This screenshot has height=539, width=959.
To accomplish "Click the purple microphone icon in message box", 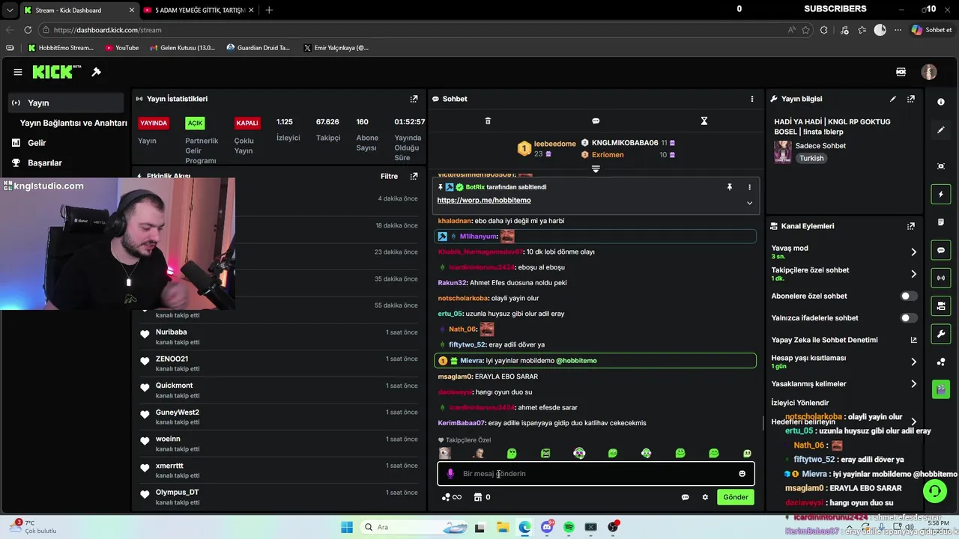I will pyautogui.click(x=450, y=474).
